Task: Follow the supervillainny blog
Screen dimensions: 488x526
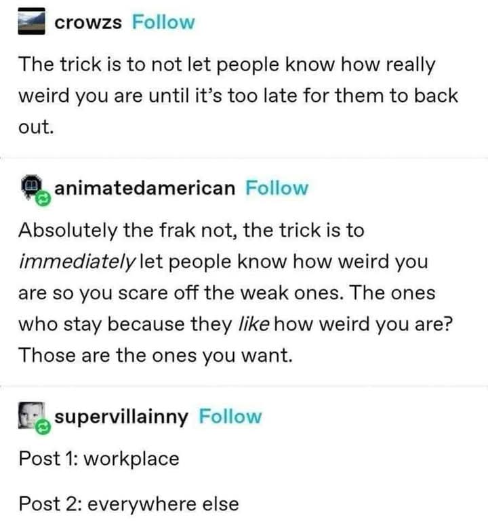Action: coord(230,416)
